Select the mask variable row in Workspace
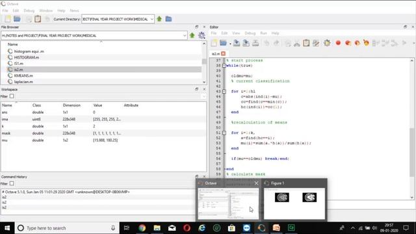Image resolution: width=416 pixels, height=234 pixels. (x=103, y=133)
